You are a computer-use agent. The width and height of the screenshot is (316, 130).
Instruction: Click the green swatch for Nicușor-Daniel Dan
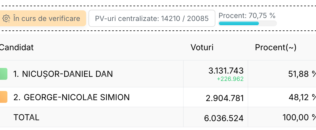click(x=4, y=74)
